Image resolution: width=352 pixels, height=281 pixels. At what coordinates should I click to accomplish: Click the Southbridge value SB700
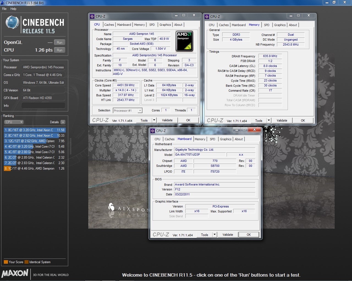pyautogui.click(x=215, y=166)
